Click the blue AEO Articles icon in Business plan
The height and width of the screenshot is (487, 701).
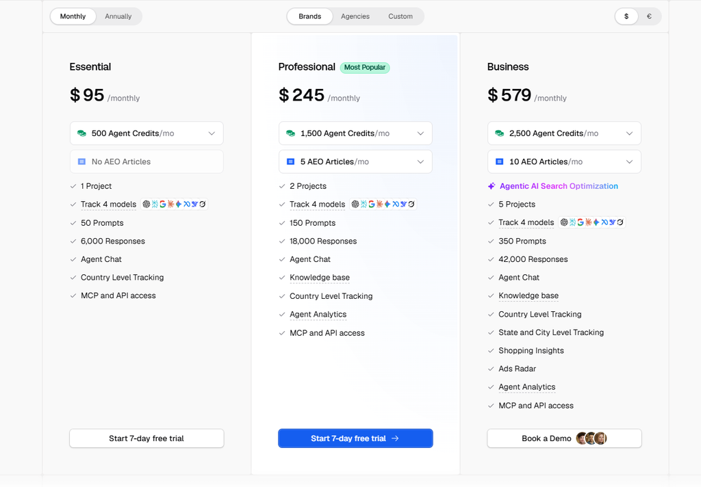(x=499, y=161)
